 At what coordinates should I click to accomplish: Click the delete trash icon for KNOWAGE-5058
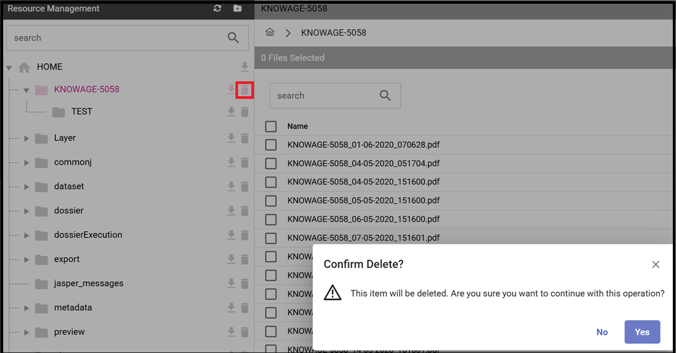point(244,90)
